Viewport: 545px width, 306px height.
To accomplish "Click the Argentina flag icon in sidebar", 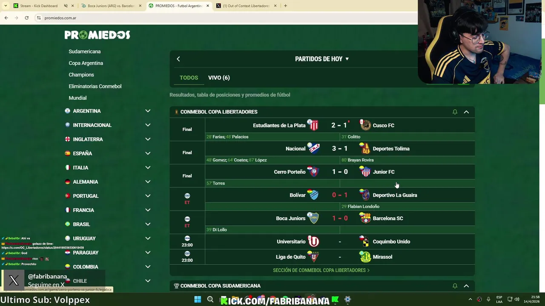I will (x=67, y=111).
